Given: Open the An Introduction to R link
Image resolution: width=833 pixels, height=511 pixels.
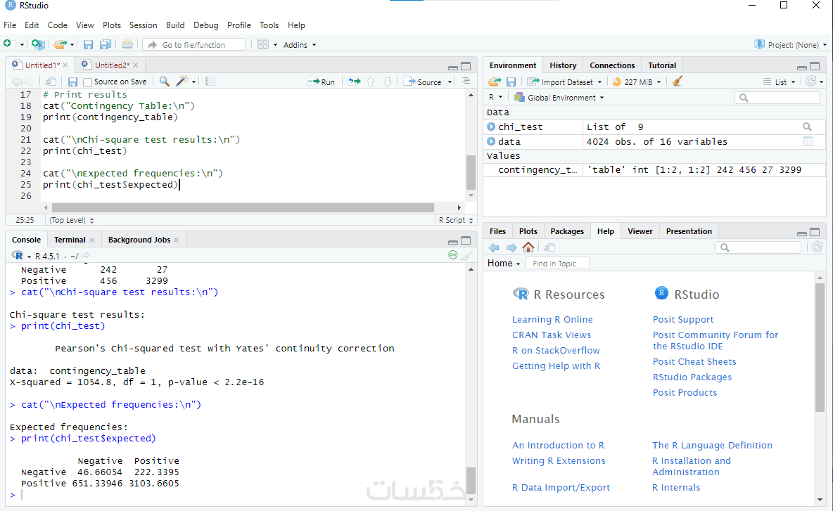Looking at the screenshot, I should [558, 445].
